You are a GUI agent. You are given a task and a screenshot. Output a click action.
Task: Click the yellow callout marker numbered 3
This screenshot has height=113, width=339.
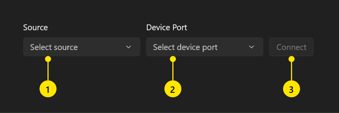pyautogui.click(x=292, y=89)
